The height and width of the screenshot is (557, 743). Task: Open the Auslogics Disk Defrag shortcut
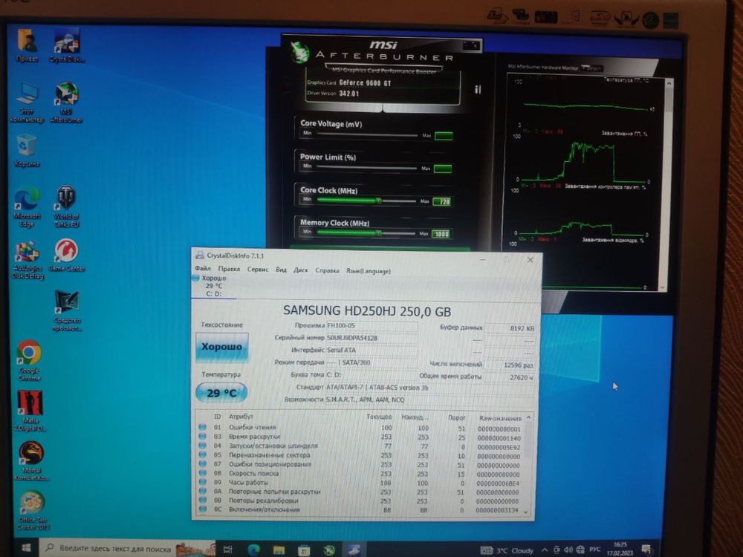click(27, 259)
